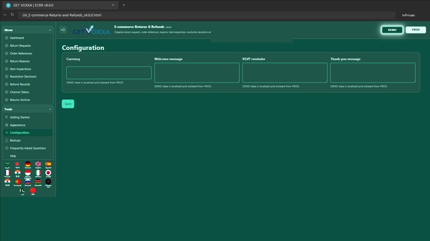Go to Return Requests

(28, 46)
